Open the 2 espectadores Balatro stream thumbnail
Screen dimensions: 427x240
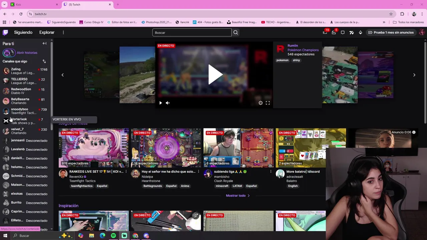(x=311, y=148)
